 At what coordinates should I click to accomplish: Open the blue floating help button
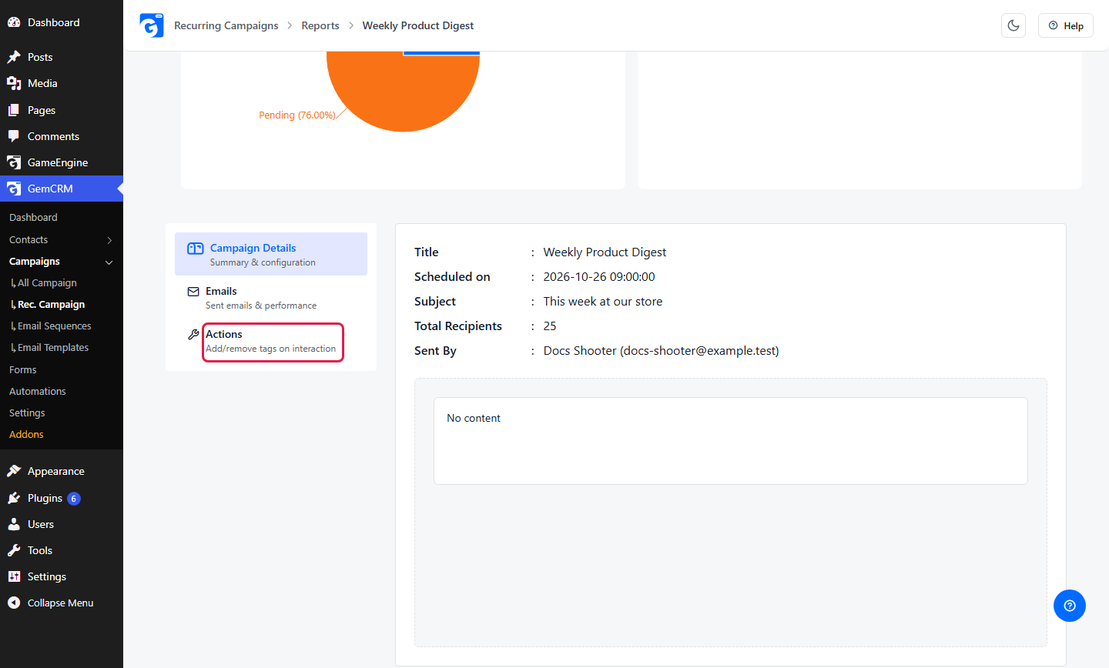point(1070,606)
